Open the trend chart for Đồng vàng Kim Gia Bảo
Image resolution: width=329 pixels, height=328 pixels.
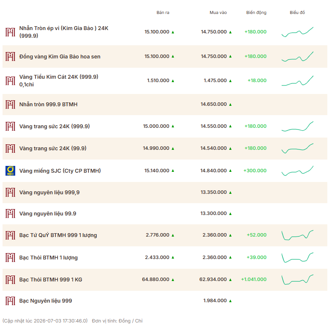297,56
